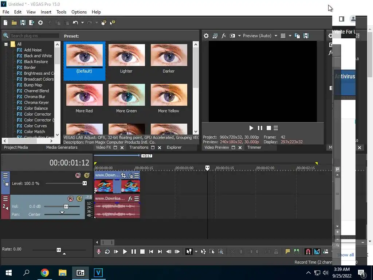Select the Color Curves plug-in

[x=35, y=126]
